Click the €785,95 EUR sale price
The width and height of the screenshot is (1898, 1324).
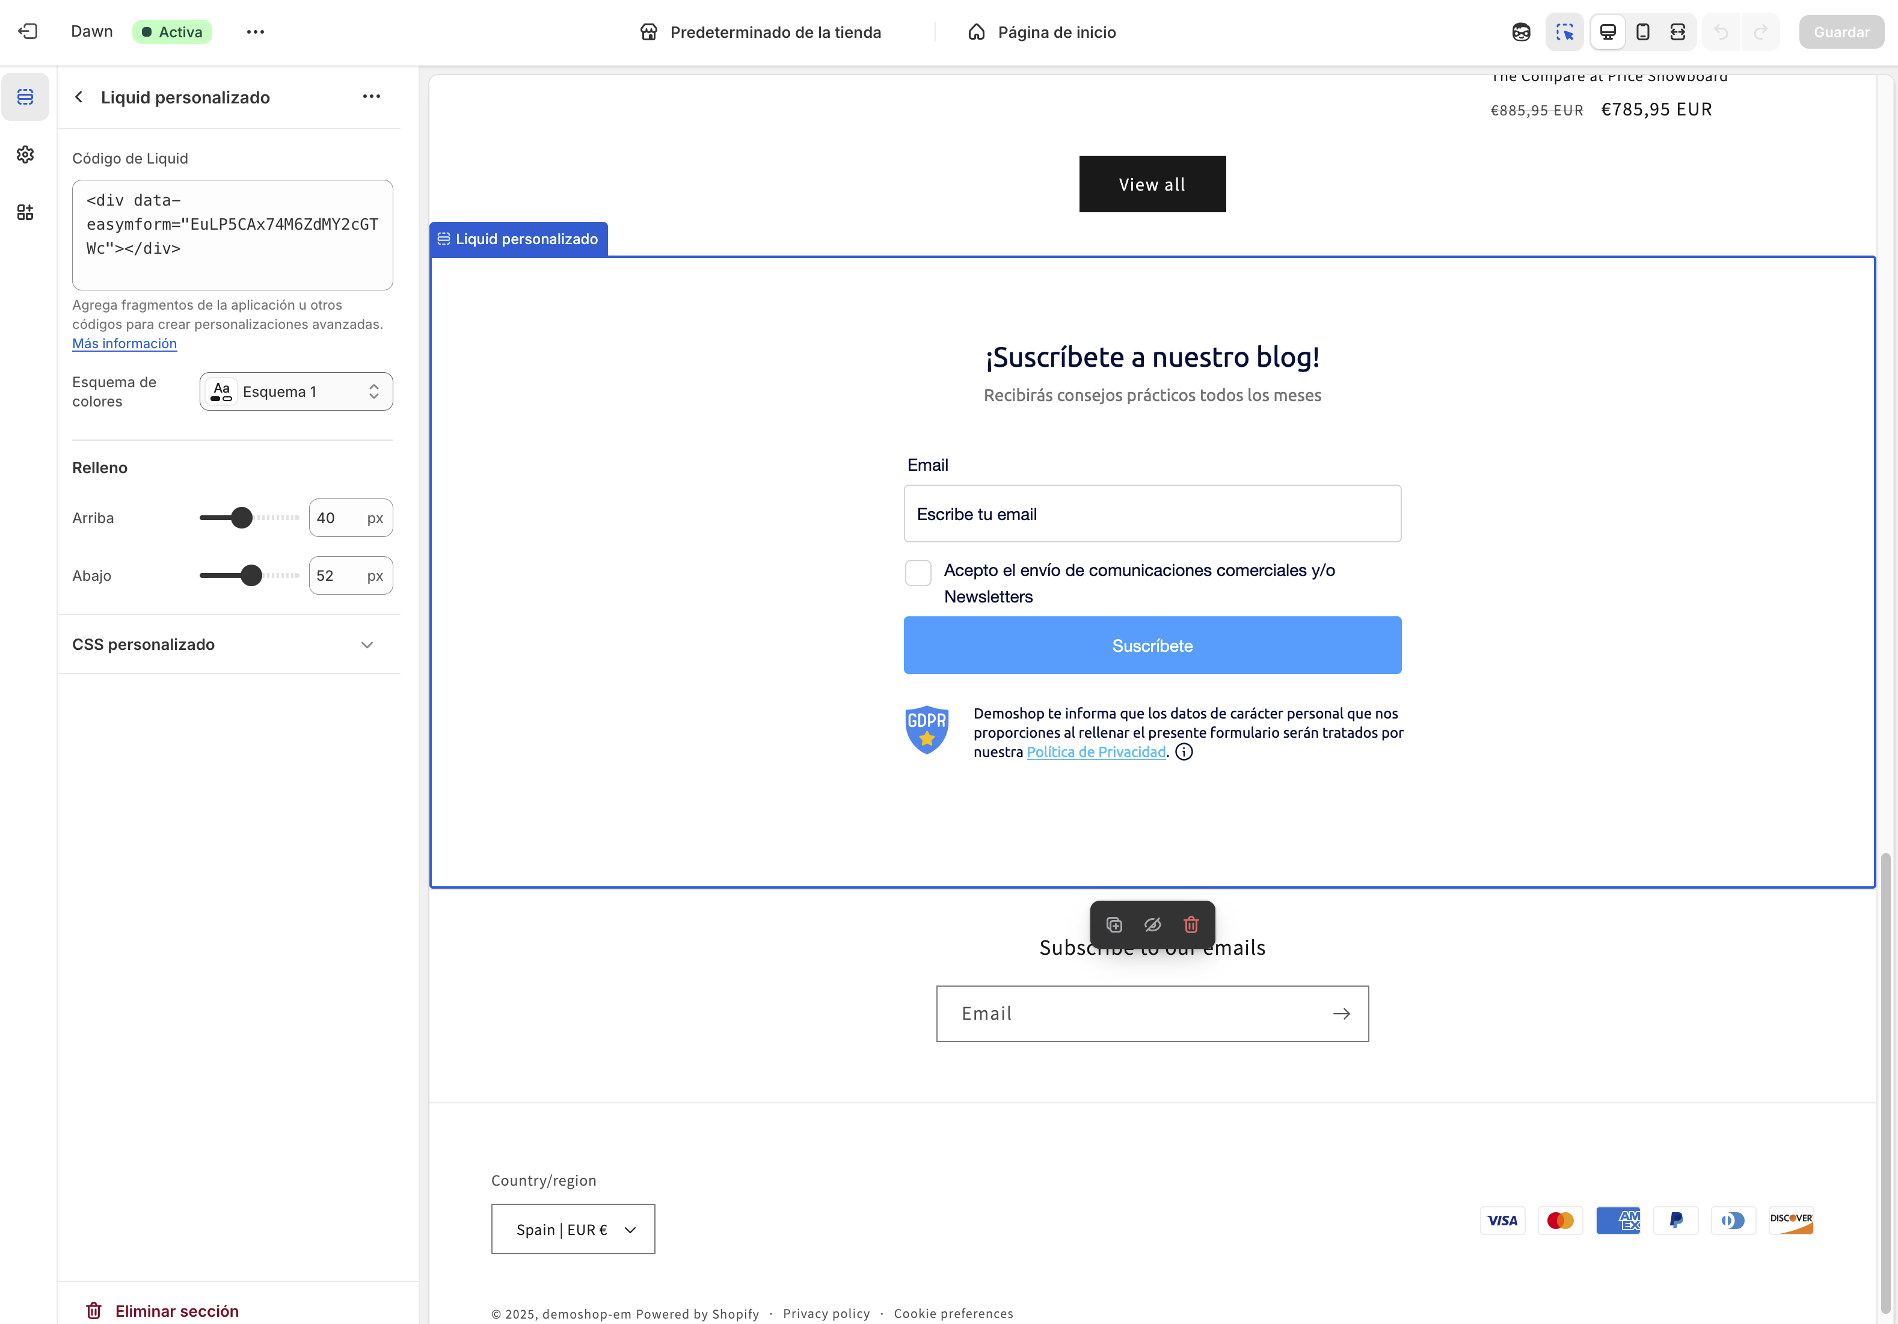1657,109
